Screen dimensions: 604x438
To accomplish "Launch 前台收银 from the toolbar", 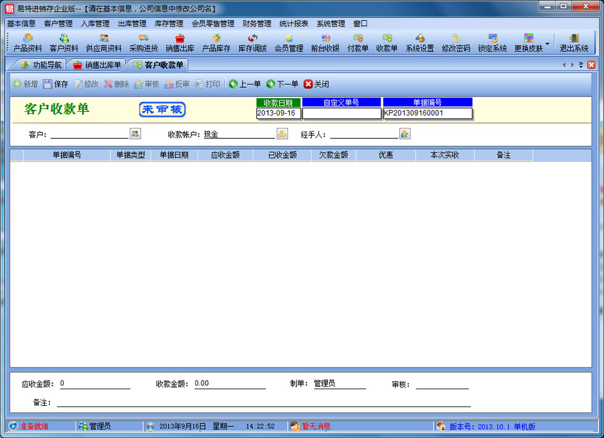I will [x=325, y=43].
